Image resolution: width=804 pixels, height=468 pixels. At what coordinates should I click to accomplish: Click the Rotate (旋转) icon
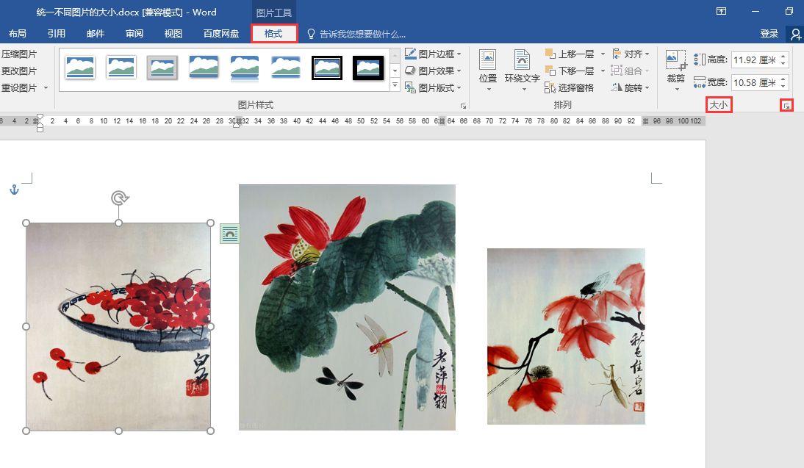click(x=617, y=87)
